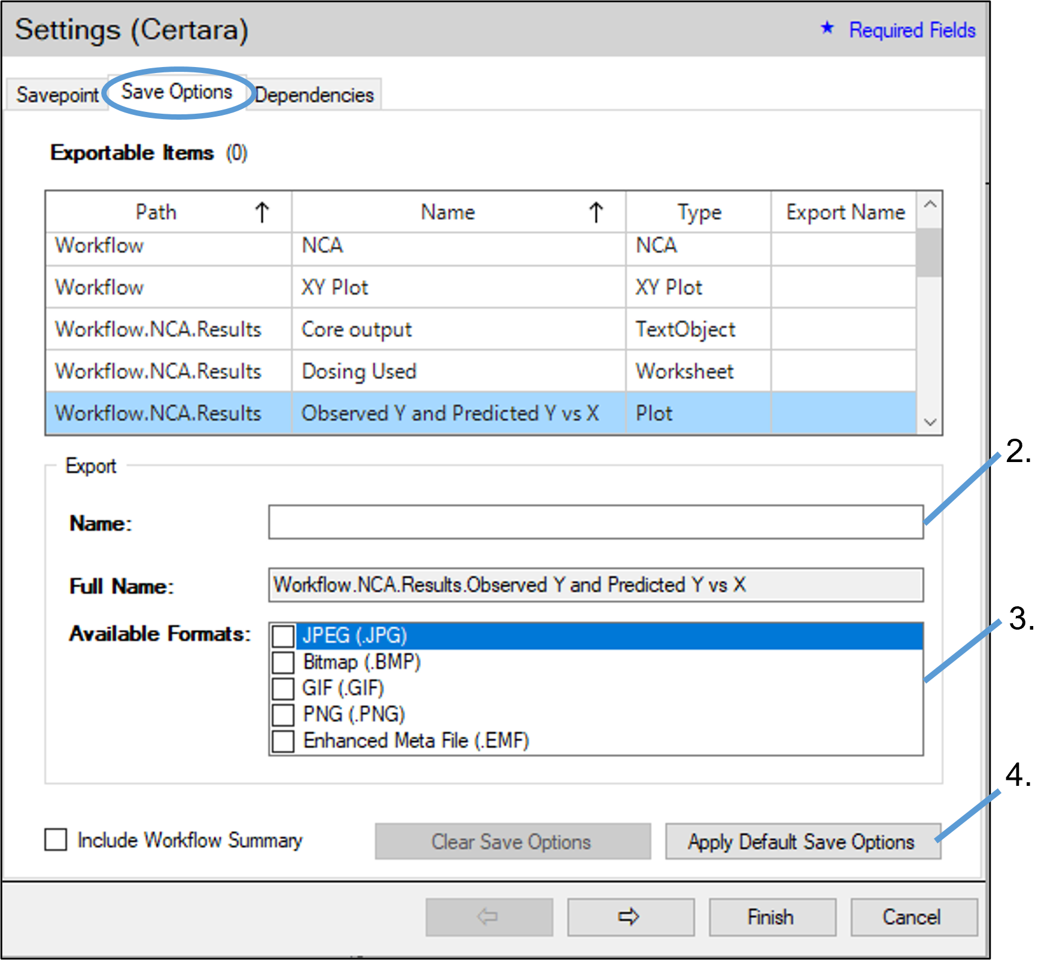Viewport: 1056px width, 960px height.
Task: Click Apply Default Save Options
Action: [x=802, y=841]
